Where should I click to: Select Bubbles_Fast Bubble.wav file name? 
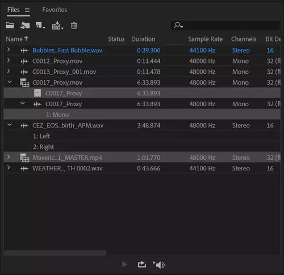click(67, 51)
